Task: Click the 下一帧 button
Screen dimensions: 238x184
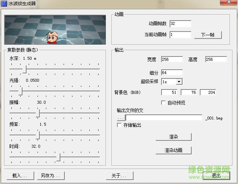Action: click(208, 35)
